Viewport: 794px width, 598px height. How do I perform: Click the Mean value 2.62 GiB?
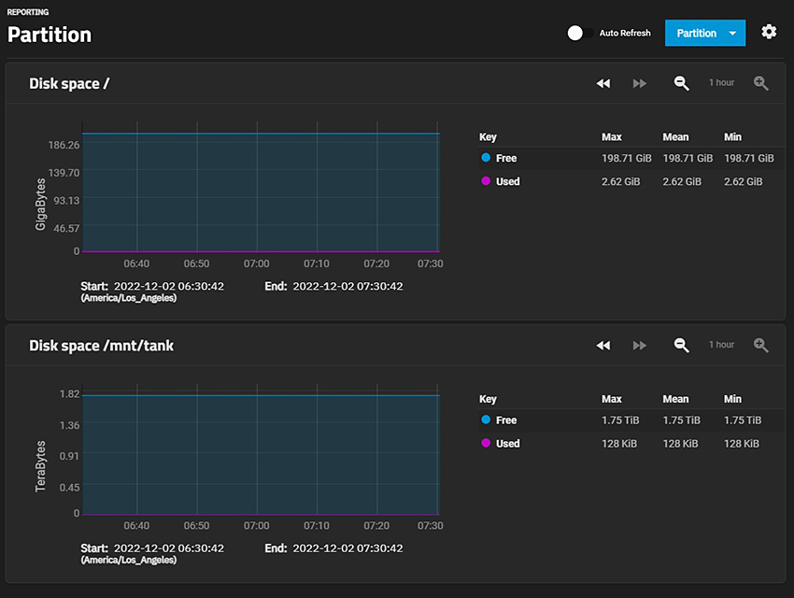[682, 181]
